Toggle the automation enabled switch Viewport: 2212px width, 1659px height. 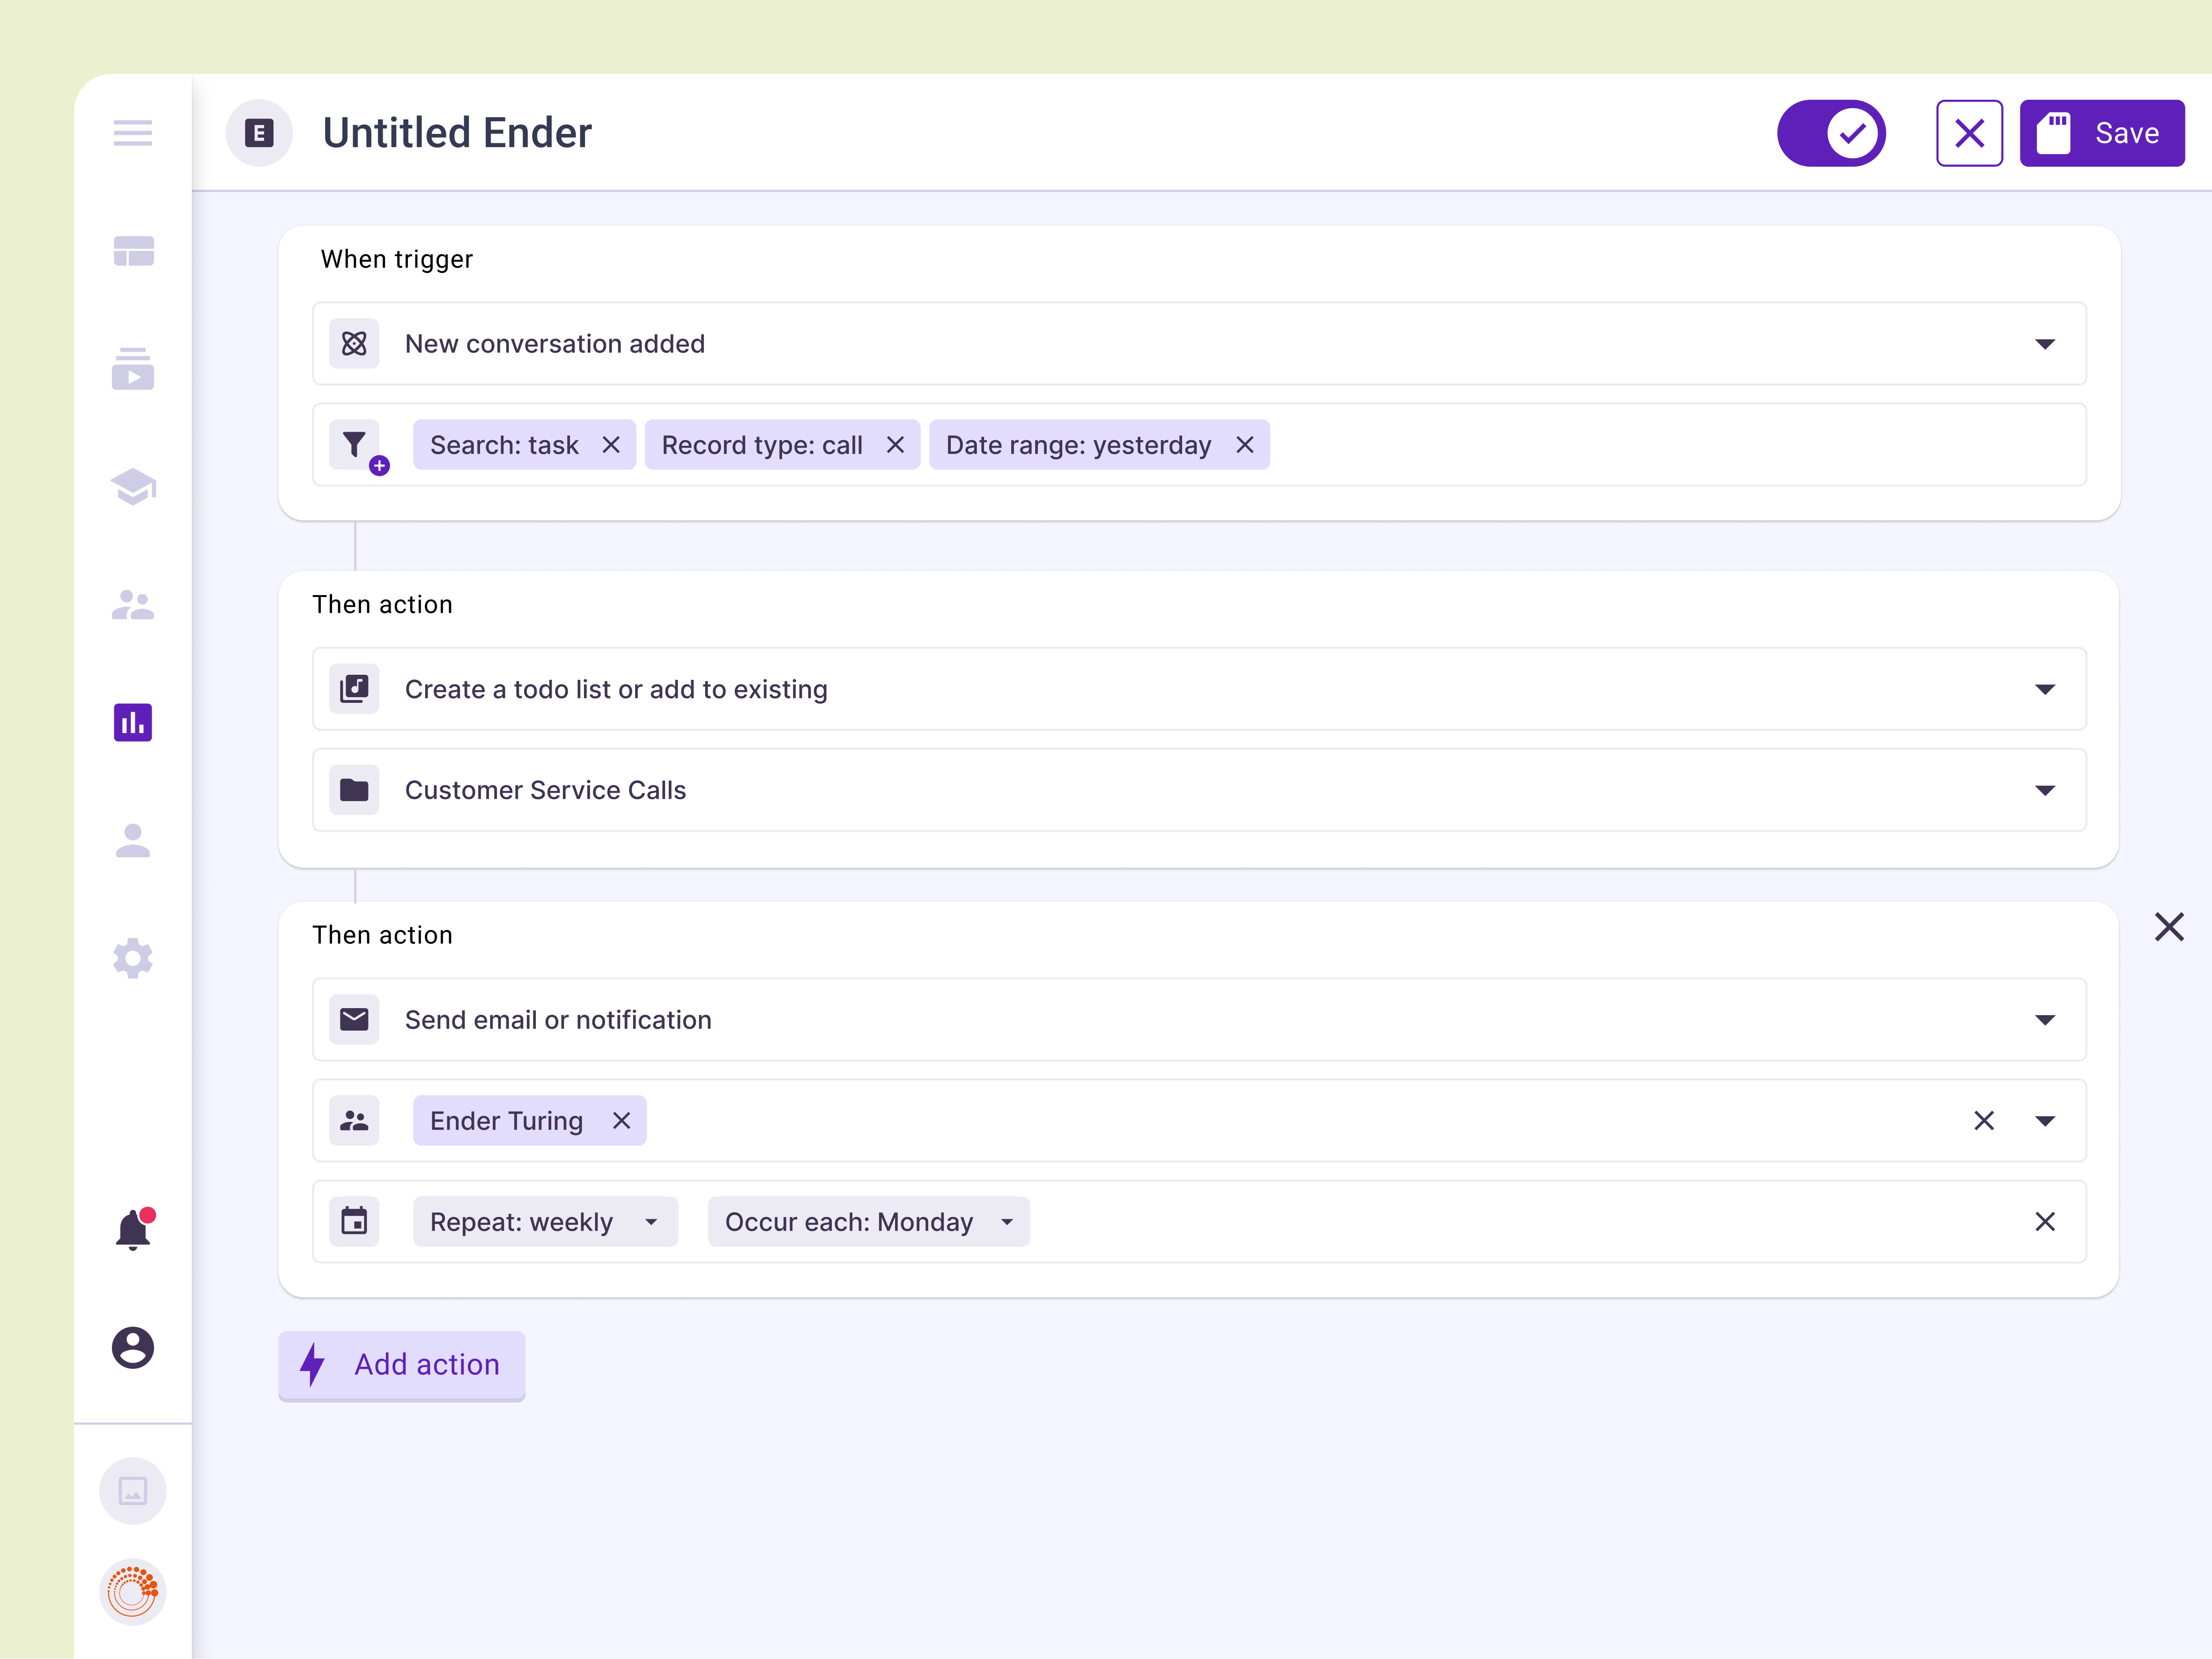[x=1831, y=132]
